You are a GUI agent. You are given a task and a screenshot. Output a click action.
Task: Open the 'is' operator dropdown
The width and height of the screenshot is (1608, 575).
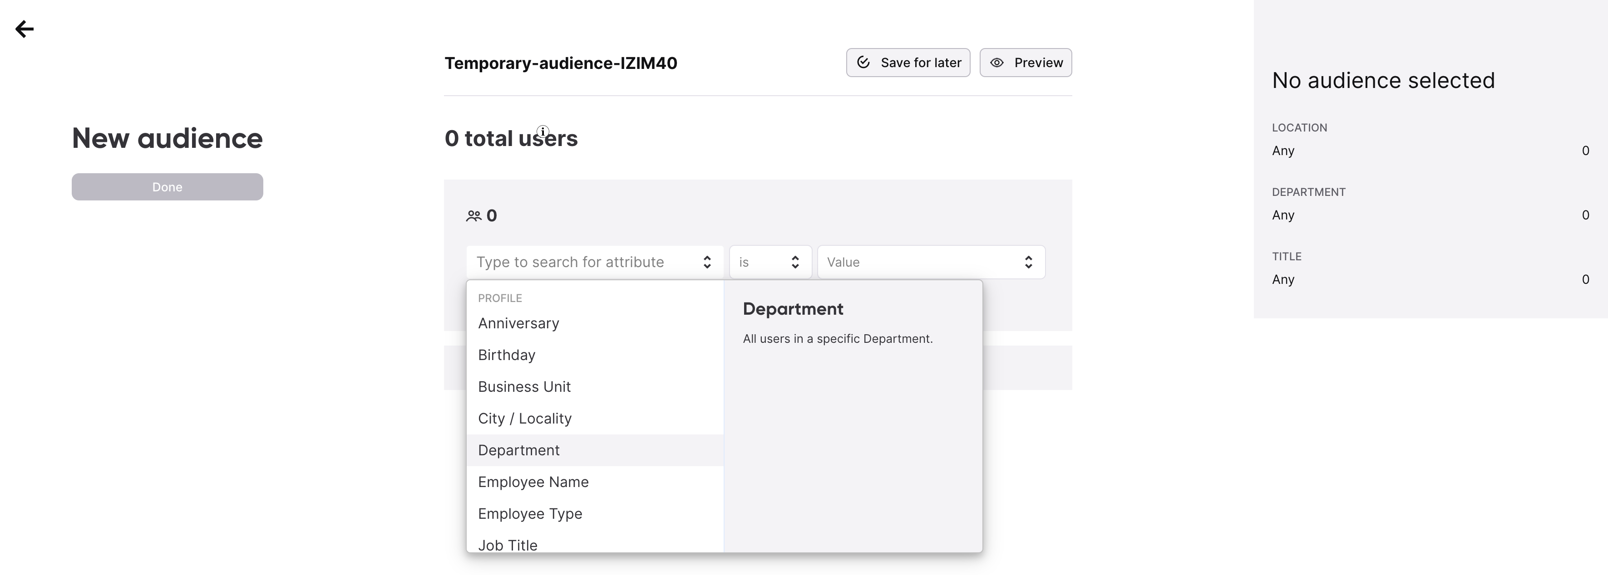770,262
